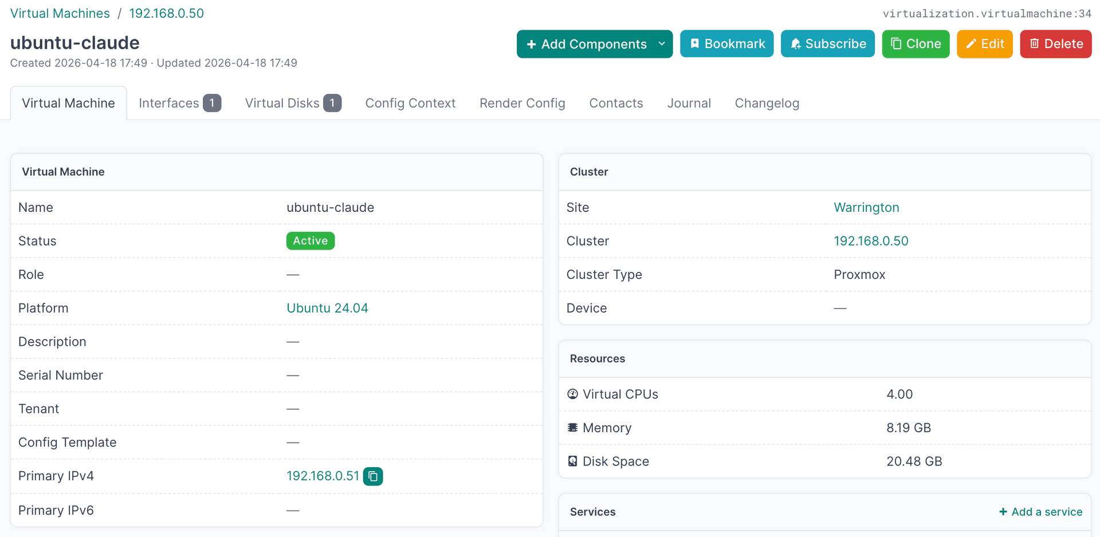The height and width of the screenshot is (537, 1100).
Task: Open the Virtual Disks tab
Action: (293, 103)
